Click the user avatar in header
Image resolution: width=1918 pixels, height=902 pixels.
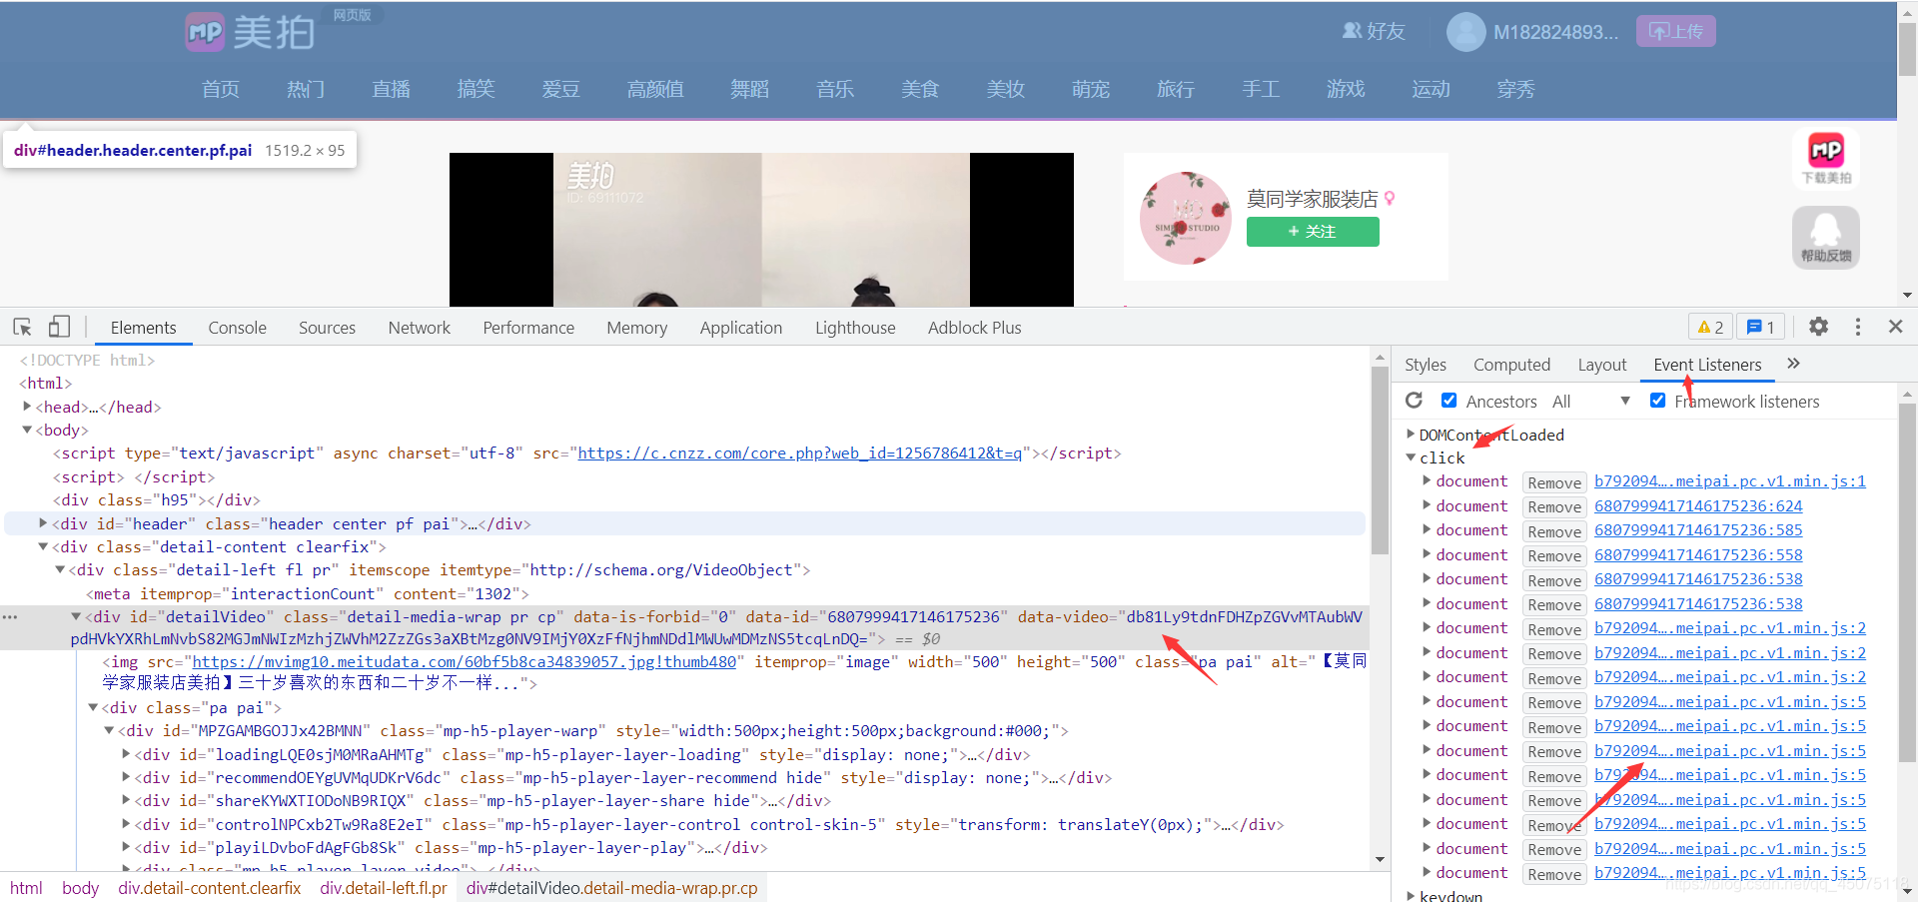[x=1465, y=32]
